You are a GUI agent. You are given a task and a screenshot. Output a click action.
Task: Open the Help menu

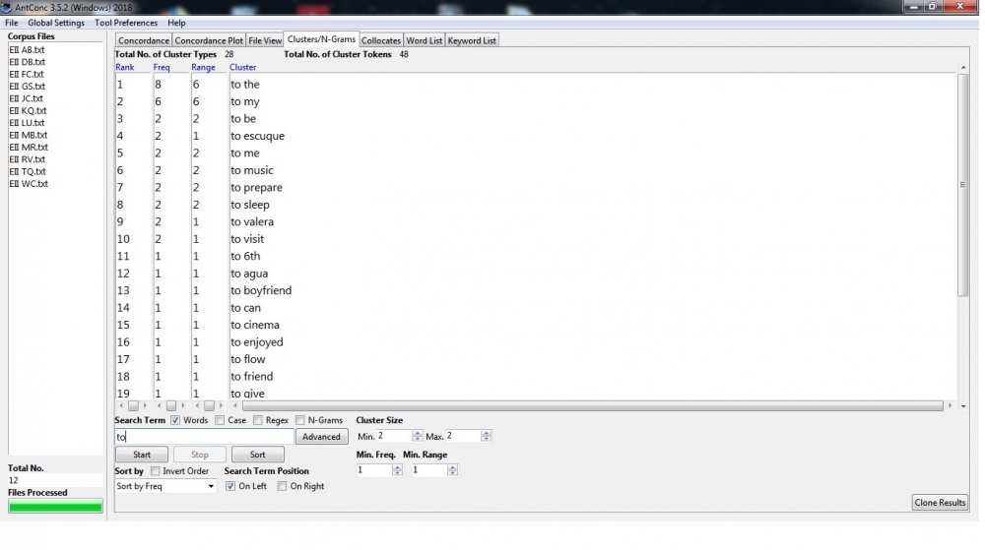point(176,23)
